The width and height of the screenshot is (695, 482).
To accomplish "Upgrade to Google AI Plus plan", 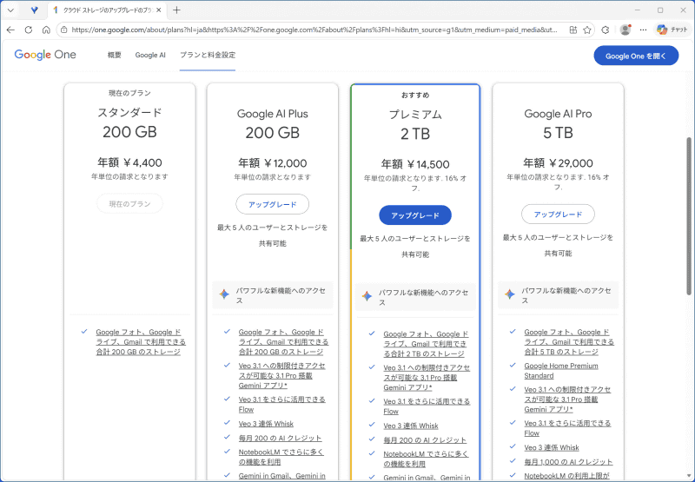I will tap(272, 204).
